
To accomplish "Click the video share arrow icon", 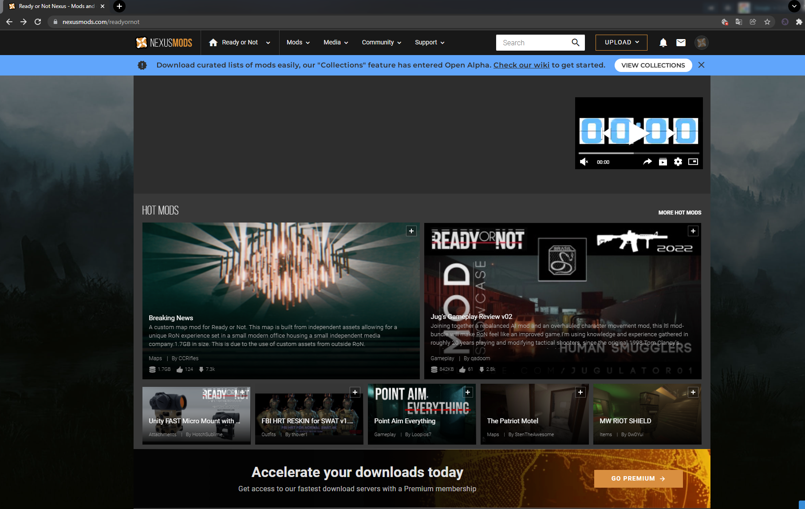I will [647, 162].
